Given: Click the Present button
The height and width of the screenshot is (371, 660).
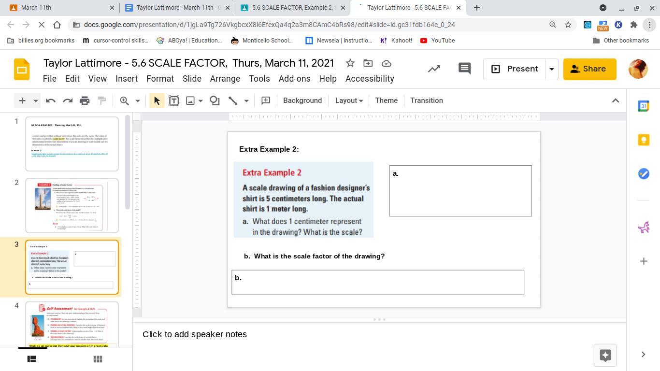Looking at the screenshot, I should 515,69.
